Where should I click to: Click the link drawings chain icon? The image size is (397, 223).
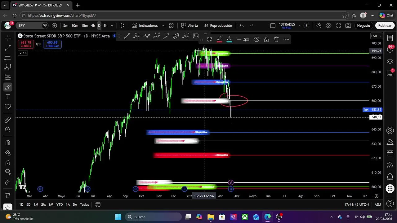[8, 182]
